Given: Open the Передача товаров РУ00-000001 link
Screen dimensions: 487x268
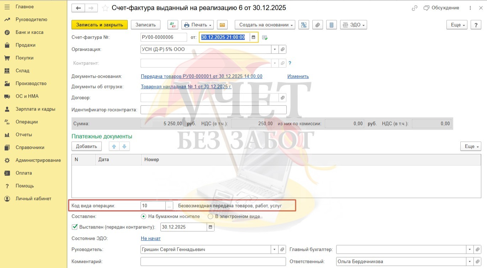Looking at the screenshot, I should (202, 76).
